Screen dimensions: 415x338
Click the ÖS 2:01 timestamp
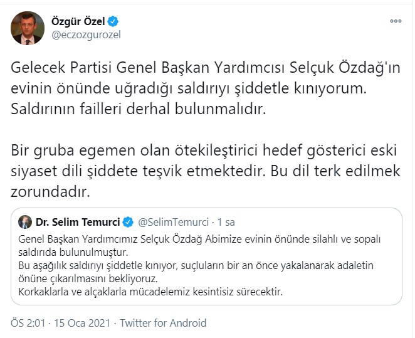click(x=25, y=323)
